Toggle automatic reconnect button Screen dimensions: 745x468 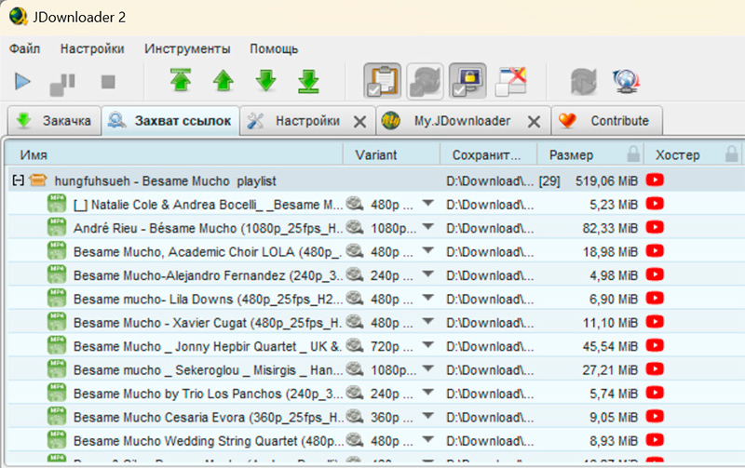[x=426, y=82]
